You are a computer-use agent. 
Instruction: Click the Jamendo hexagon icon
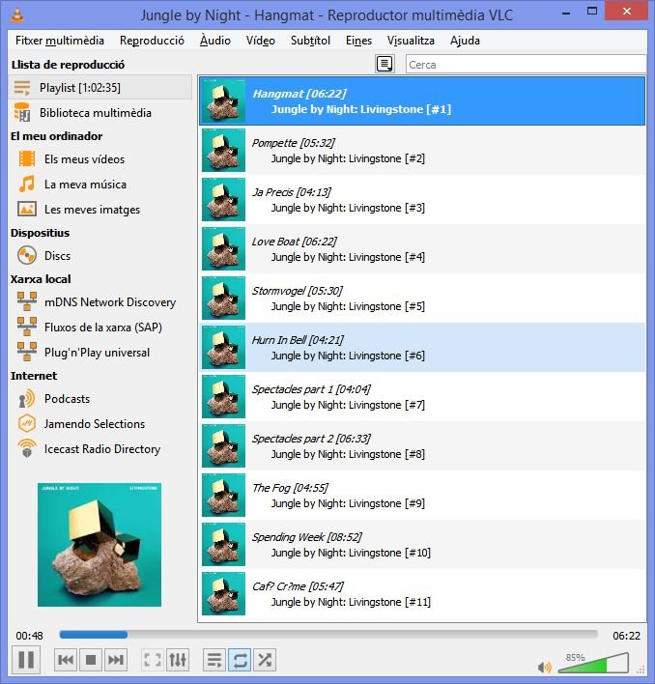click(x=27, y=423)
